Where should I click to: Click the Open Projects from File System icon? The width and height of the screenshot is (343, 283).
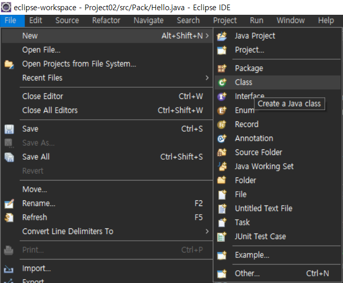point(9,64)
